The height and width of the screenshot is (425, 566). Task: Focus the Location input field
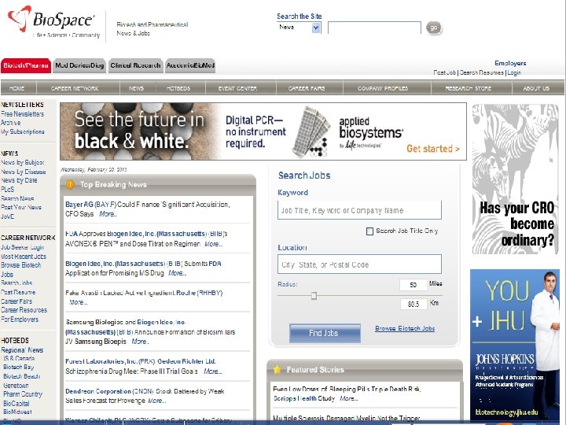coord(359,264)
